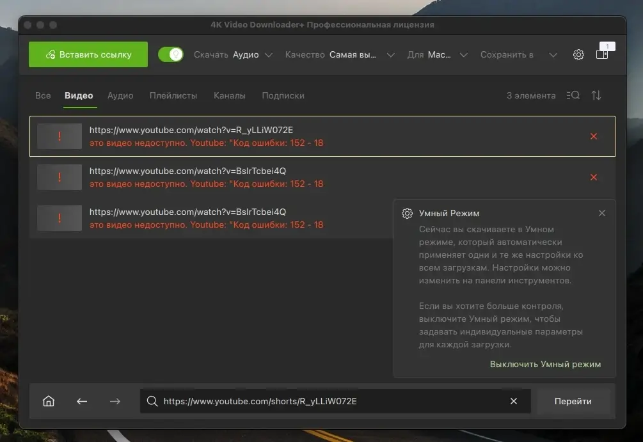
Task: Remove the R_yLLiW072E failed download
Action: coord(593,136)
